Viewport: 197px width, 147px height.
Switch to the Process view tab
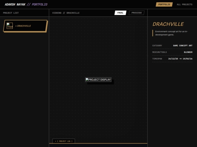coord(136,13)
